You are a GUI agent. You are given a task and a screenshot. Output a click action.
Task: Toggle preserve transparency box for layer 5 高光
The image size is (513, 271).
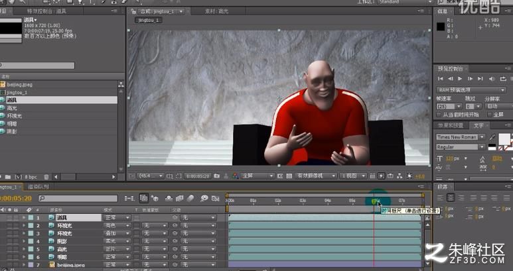point(137,249)
